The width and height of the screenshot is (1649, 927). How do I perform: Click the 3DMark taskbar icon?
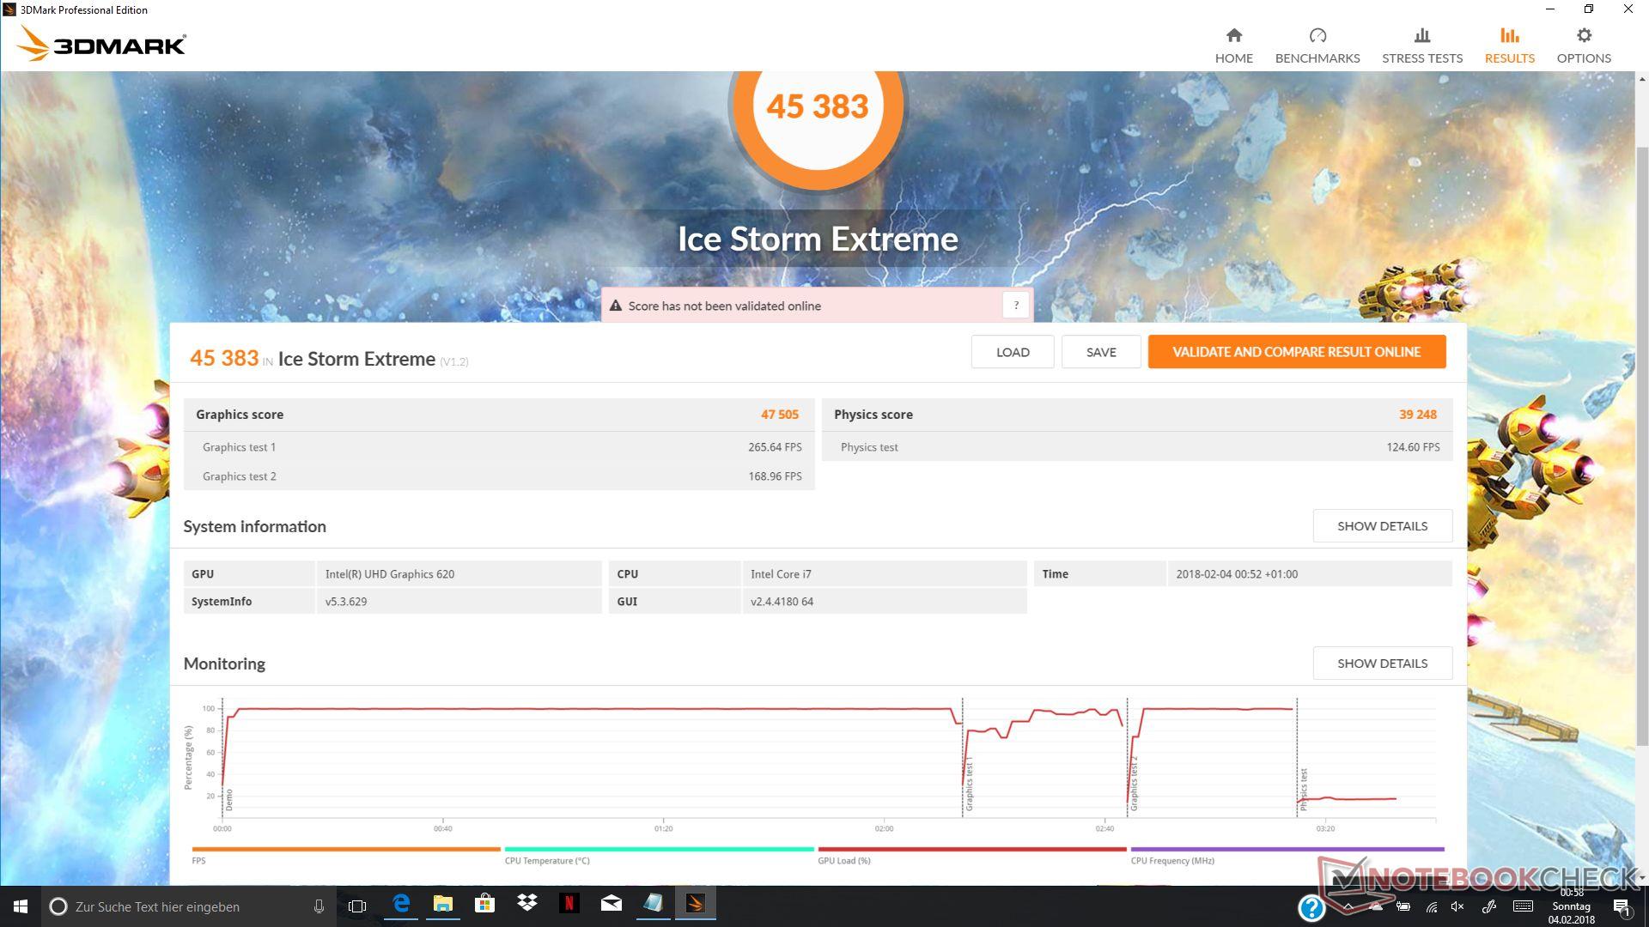pyautogui.click(x=695, y=905)
